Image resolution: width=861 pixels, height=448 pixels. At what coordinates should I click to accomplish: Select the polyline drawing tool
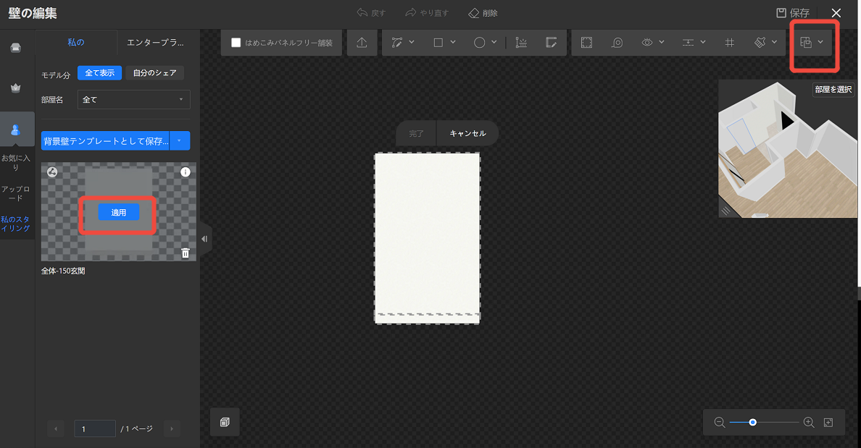[397, 42]
